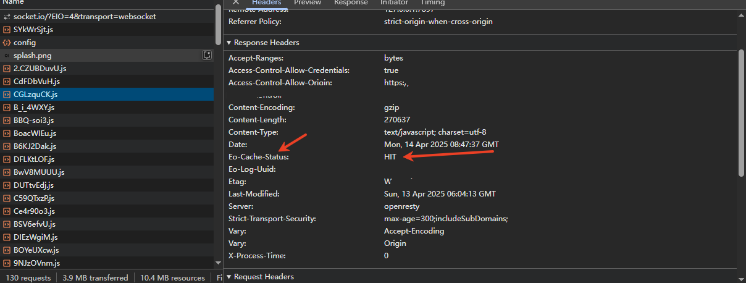This screenshot has height=283, width=746.
Task: Switch to the Initiator tab
Action: click(394, 2)
